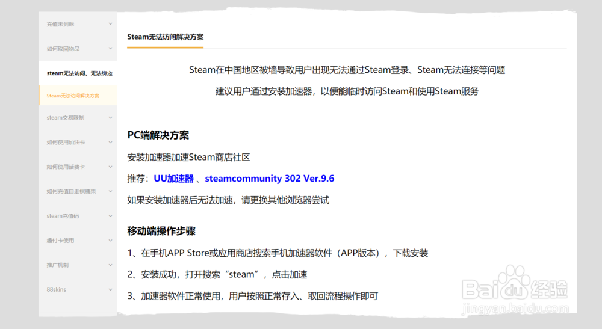
Task: Click step 2 about 打开搜索 "steam" 点击加速
Action: coord(217,274)
